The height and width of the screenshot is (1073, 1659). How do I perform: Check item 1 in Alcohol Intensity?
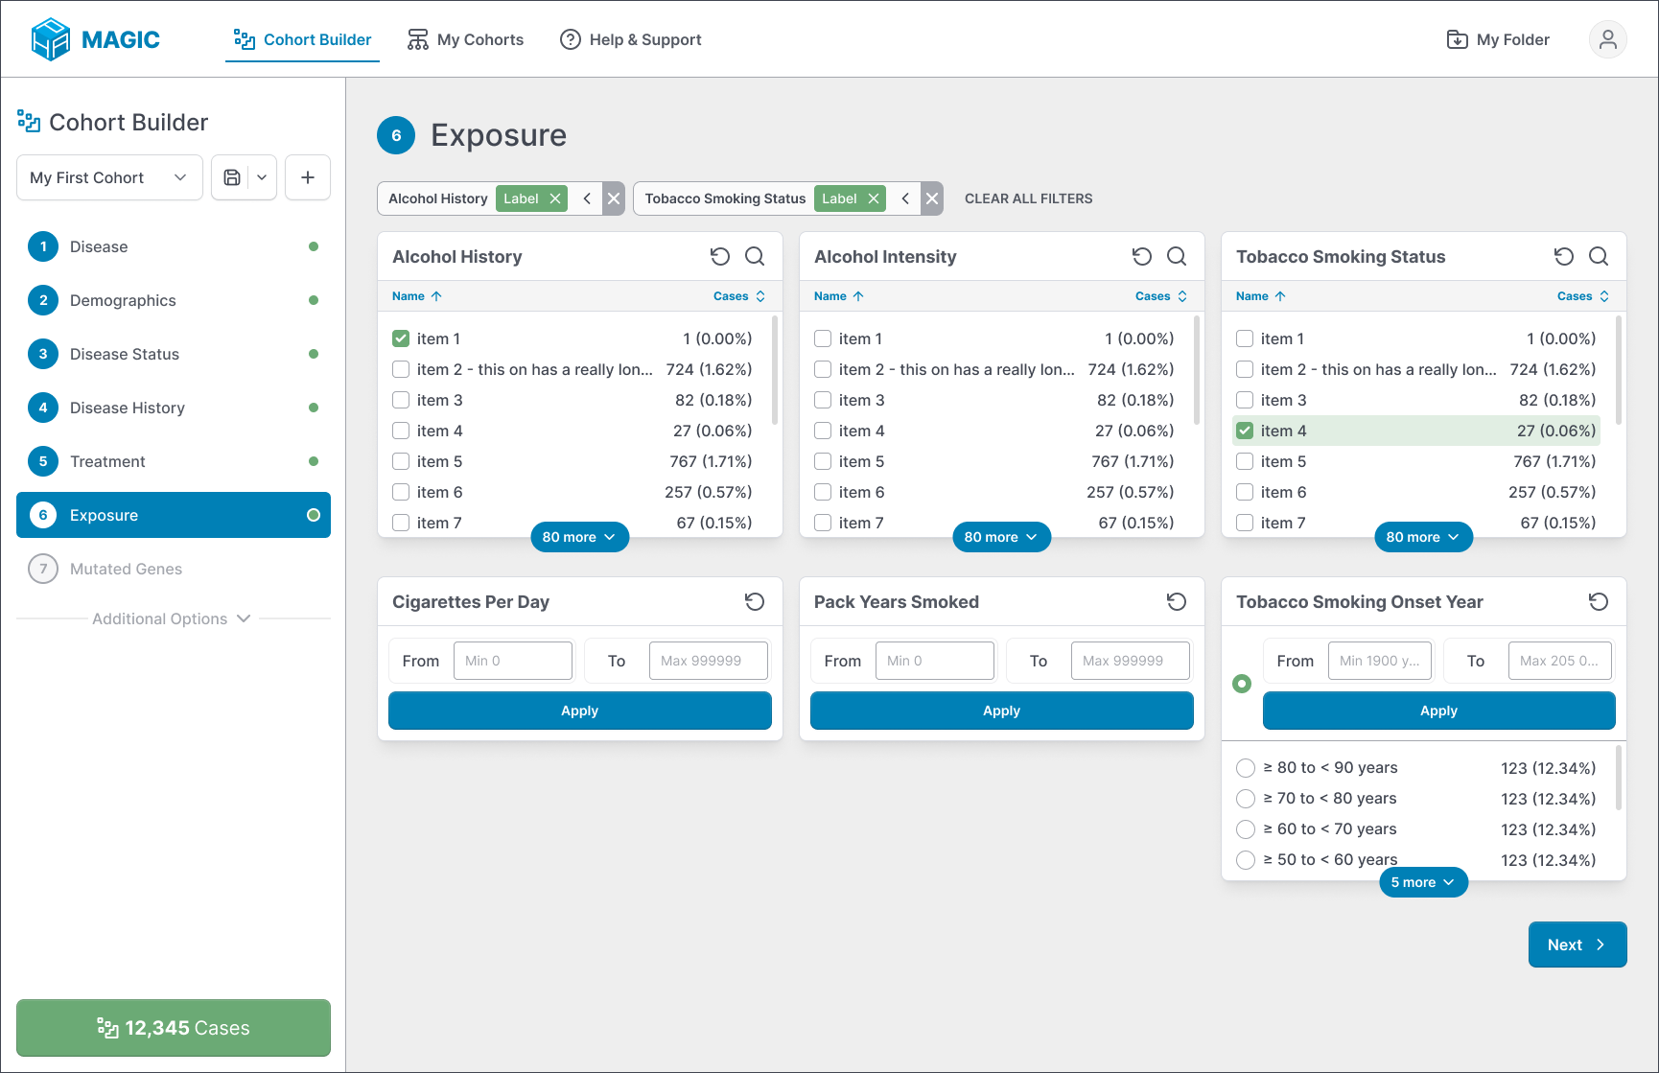coord(823,338)
